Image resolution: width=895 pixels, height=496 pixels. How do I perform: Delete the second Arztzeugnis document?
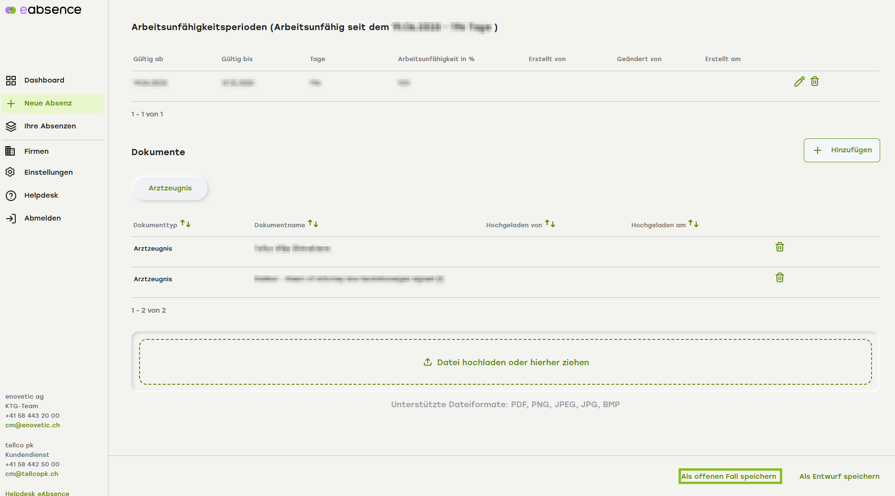779,277
